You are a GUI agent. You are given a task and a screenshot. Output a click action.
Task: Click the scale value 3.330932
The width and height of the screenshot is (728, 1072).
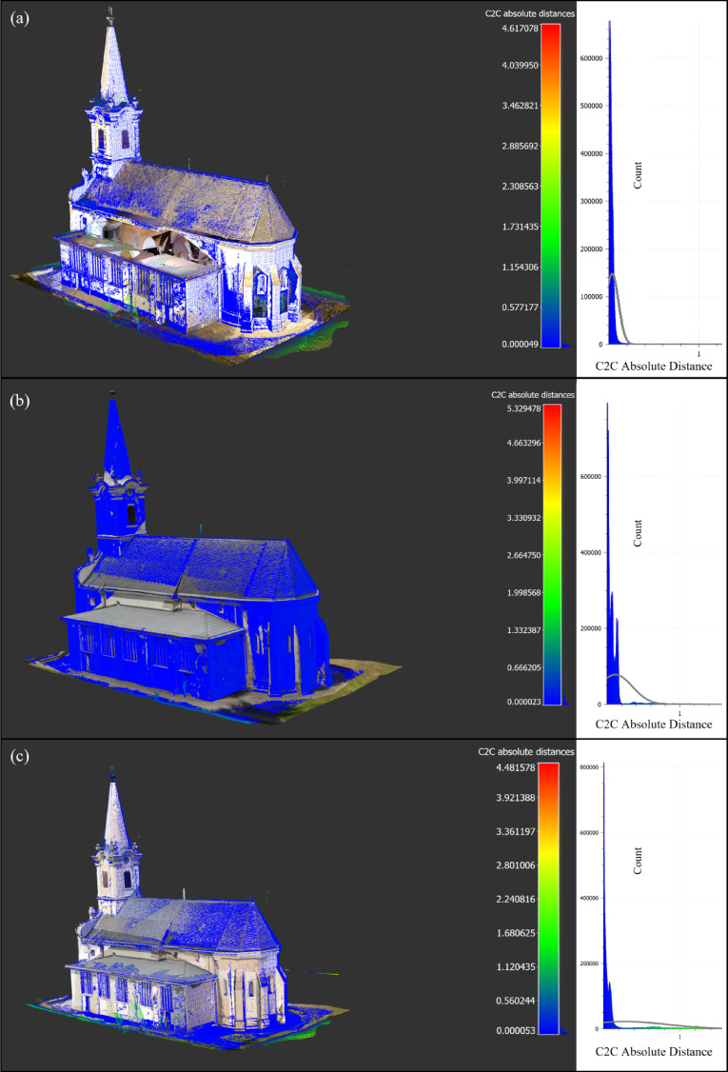(x=523, y=518)
